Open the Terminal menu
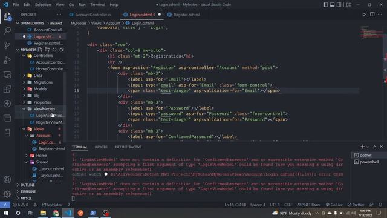Viewport: 387px width, 218px height. (x=97, y=5)
